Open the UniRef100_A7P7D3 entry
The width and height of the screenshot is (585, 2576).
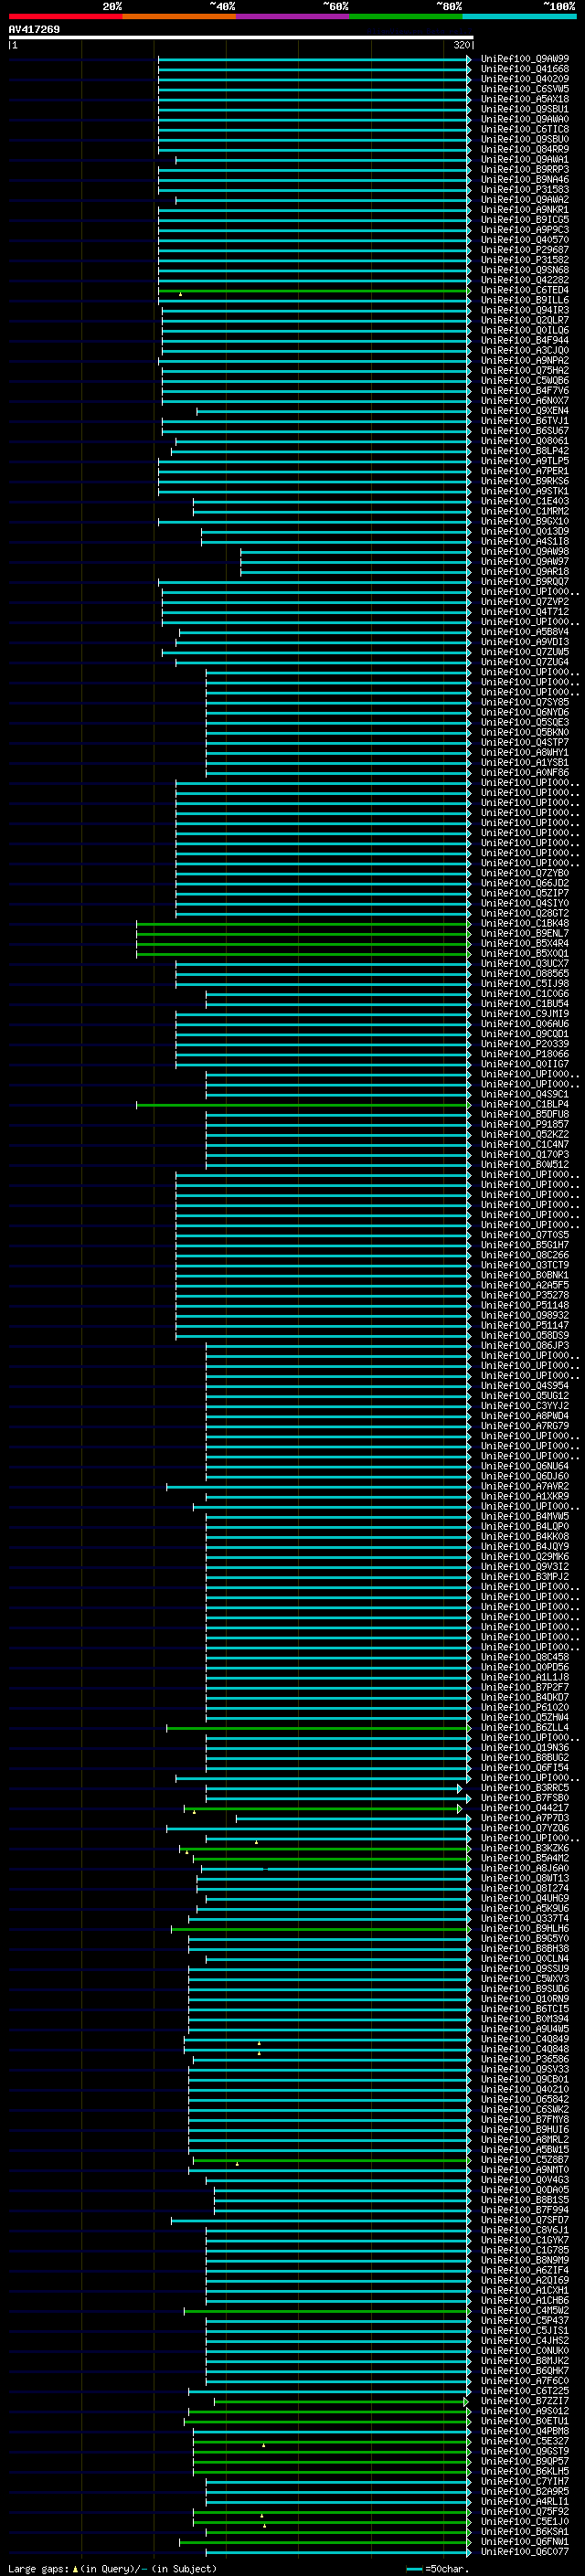[525, 1818]
